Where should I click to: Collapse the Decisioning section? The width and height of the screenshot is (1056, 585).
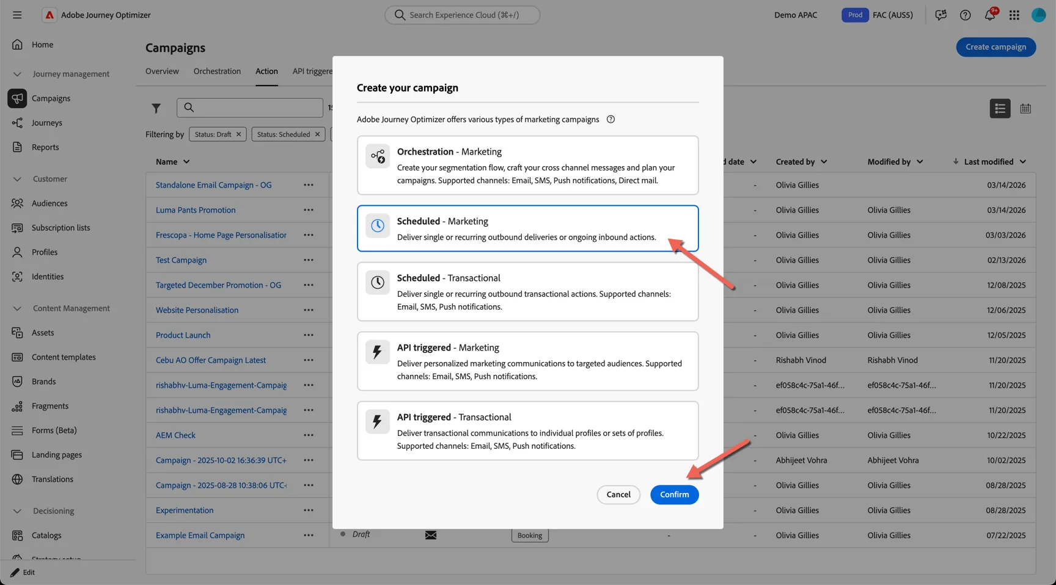[x=17, y=511]
